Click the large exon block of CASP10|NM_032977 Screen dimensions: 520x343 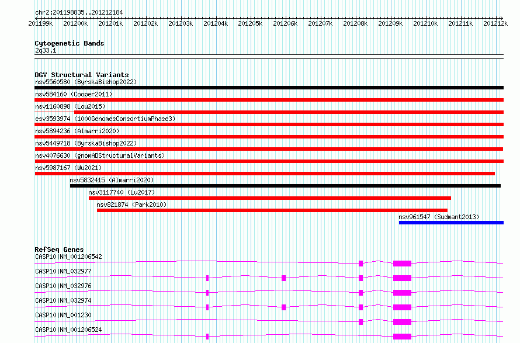pos(402,278)
